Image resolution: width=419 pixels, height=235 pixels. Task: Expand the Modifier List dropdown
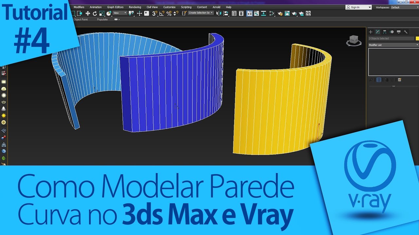[x=393, y=45]
